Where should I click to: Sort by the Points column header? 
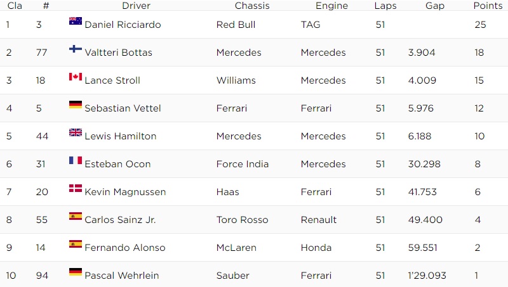tap(488, 6)
